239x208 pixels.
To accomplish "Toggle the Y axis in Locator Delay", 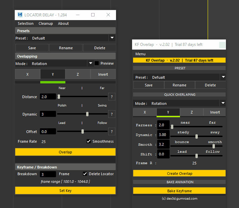I will pyautogui.click(x=53, y=74).
